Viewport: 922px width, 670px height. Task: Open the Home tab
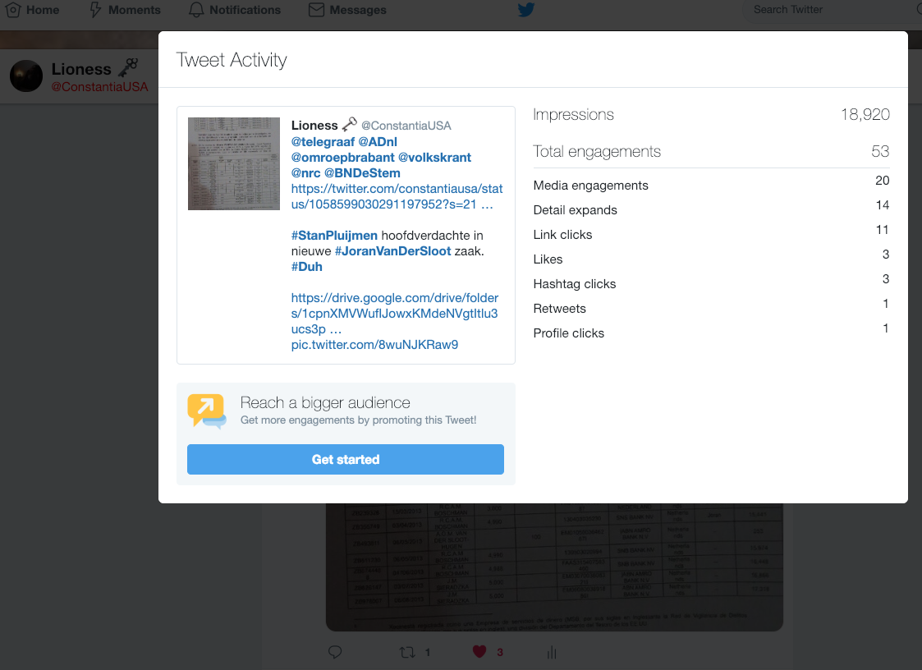click(x=33, y=10)
